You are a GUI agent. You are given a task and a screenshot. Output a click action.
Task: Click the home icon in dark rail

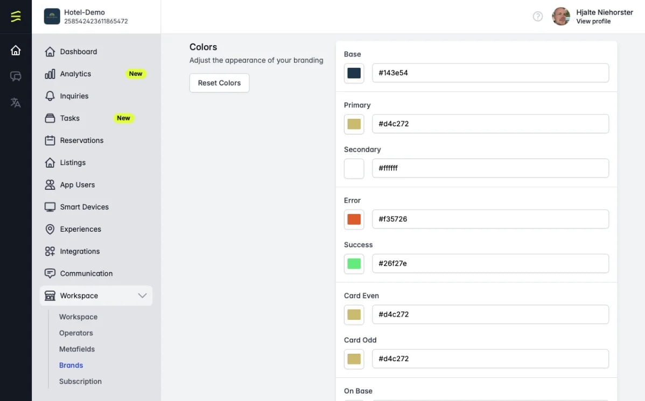[16, 50]
